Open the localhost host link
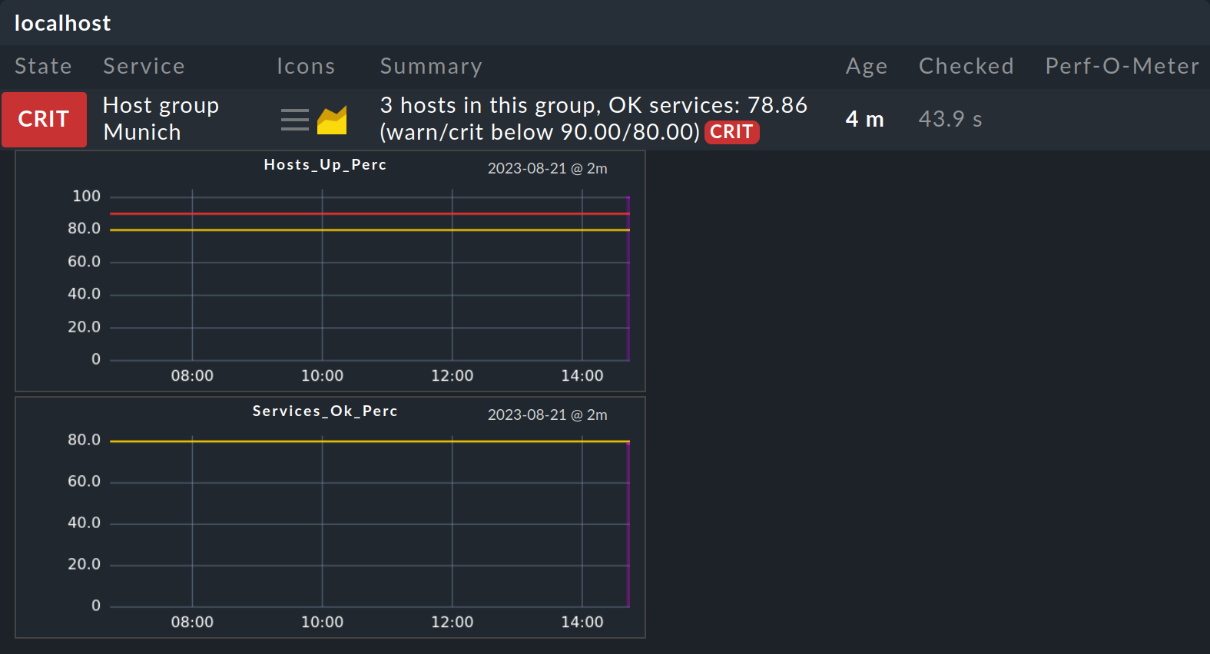This screenshot has width=1210, height=654. 62,23
